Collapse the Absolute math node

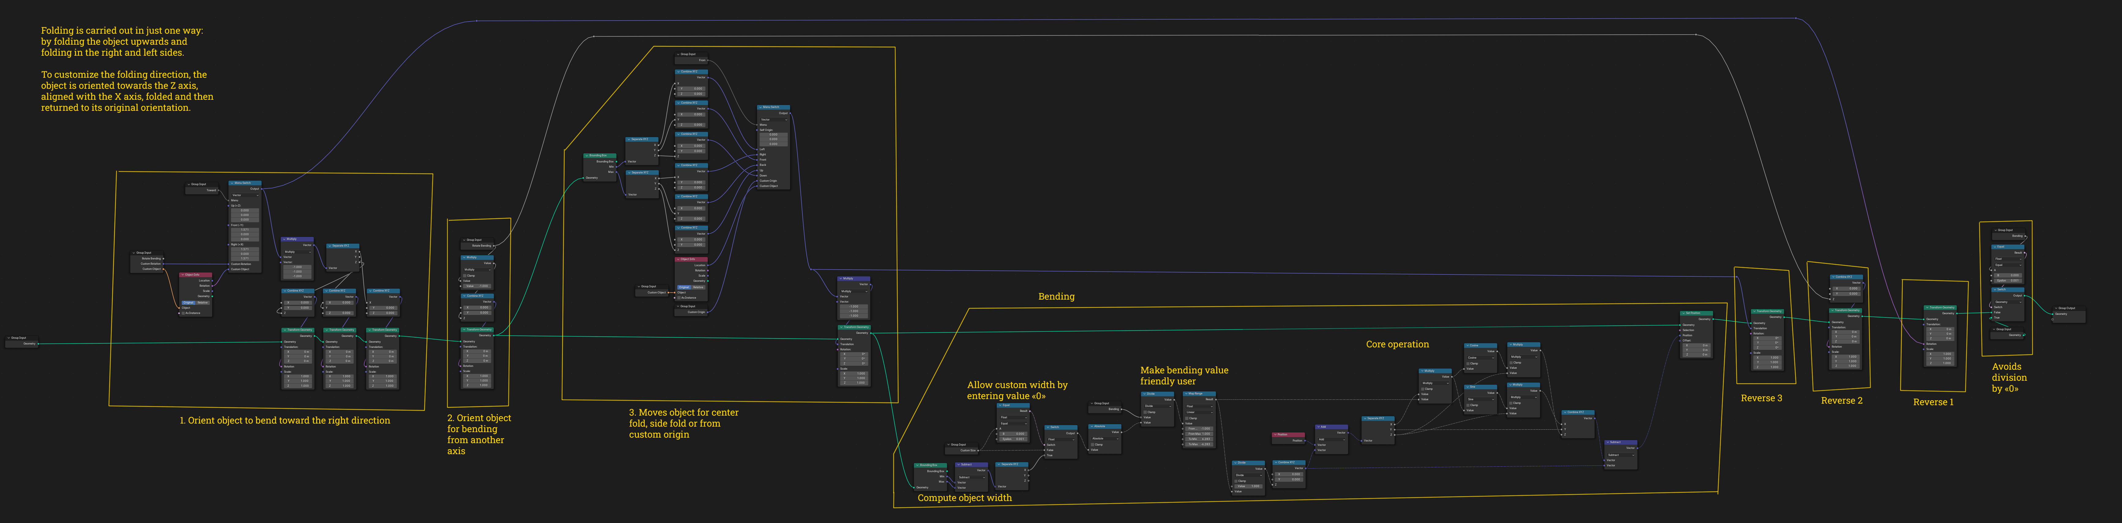1092,427
